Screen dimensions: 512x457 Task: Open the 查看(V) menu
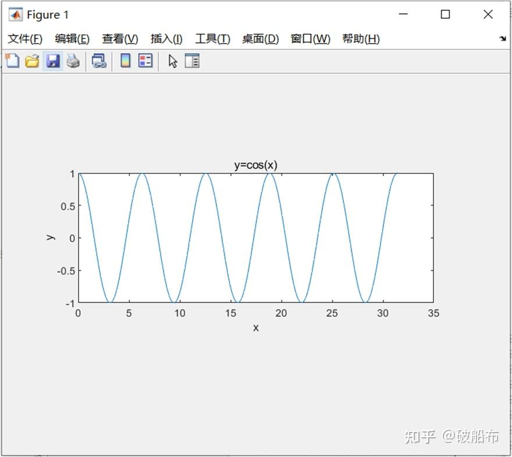coord(120,38)
